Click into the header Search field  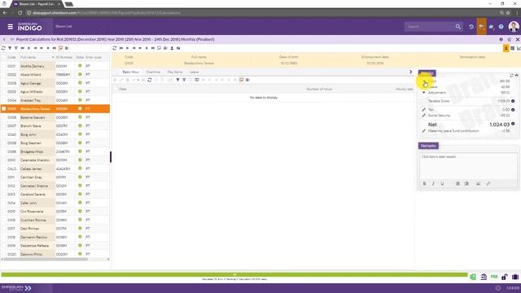click(x=430, y=27)
